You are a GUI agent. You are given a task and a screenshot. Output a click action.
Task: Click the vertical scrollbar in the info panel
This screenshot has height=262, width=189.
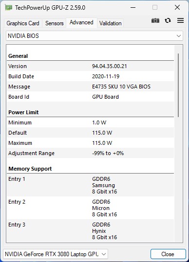178,85
